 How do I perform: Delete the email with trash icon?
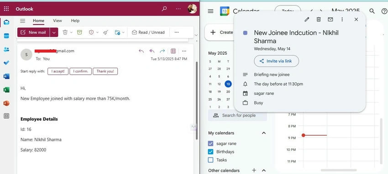tap(65, 32)
